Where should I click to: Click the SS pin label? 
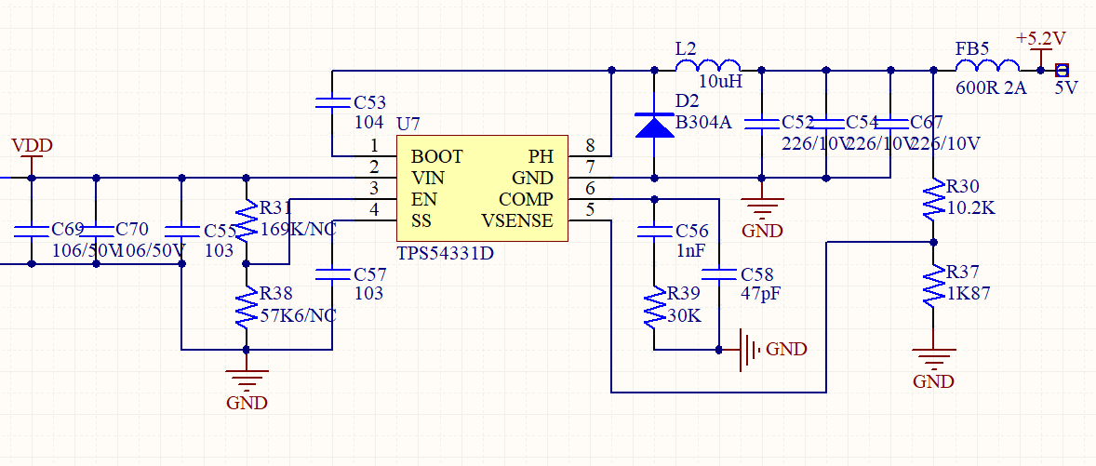tap(421, 220)
